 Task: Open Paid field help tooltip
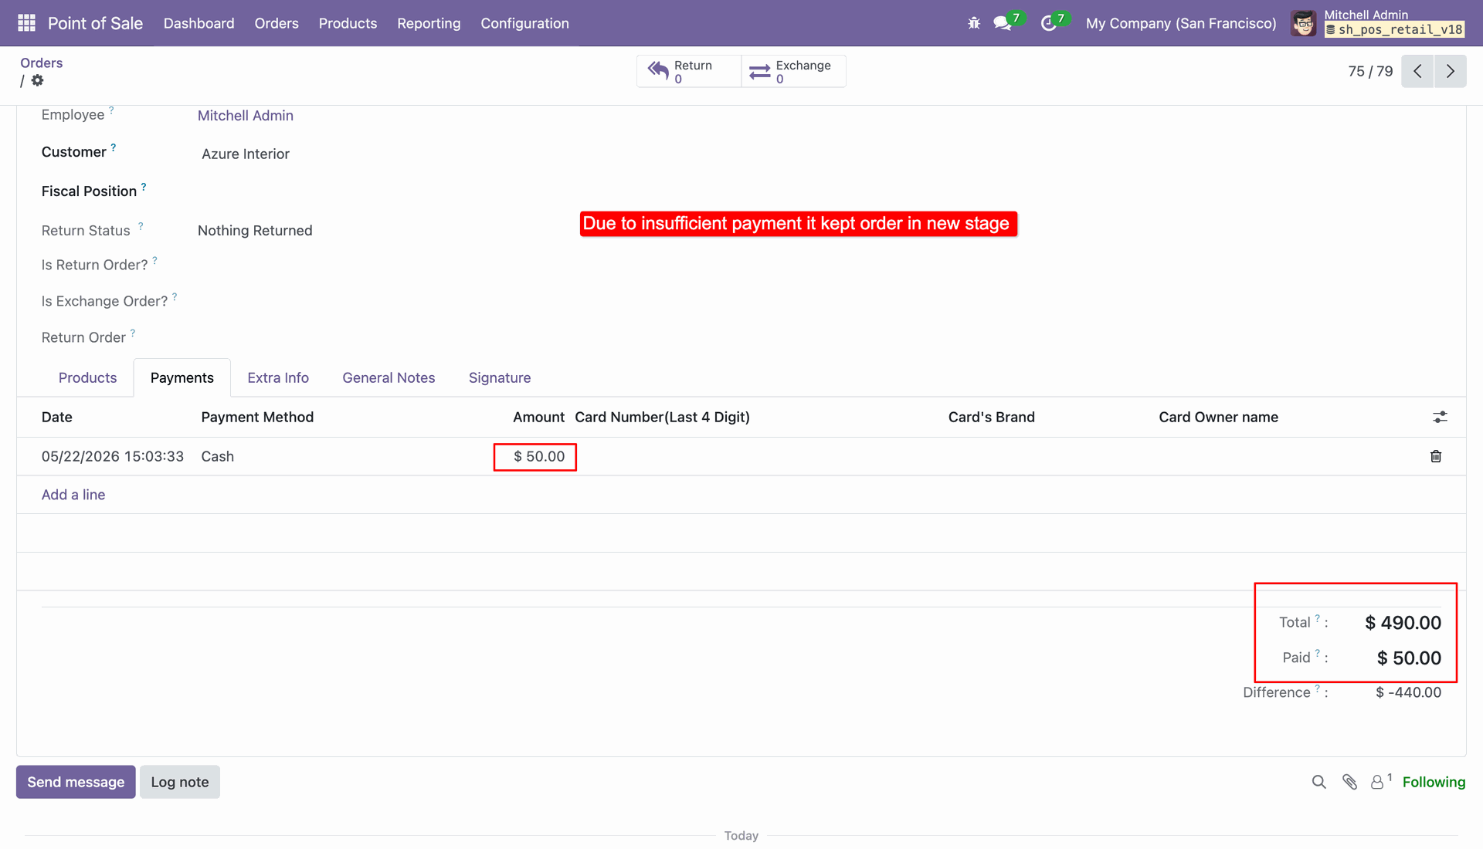coord(1318,654)
